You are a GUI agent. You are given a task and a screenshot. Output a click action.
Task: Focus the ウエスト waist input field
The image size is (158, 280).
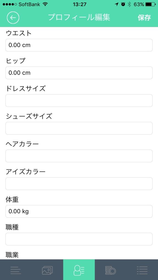79,45
